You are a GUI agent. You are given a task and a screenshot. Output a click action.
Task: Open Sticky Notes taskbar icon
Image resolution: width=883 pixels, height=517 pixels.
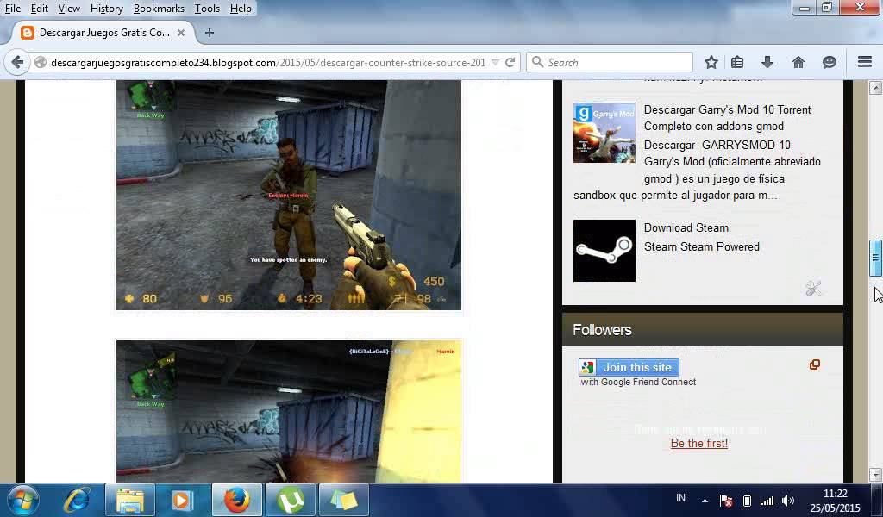click(x=344, y=500)
